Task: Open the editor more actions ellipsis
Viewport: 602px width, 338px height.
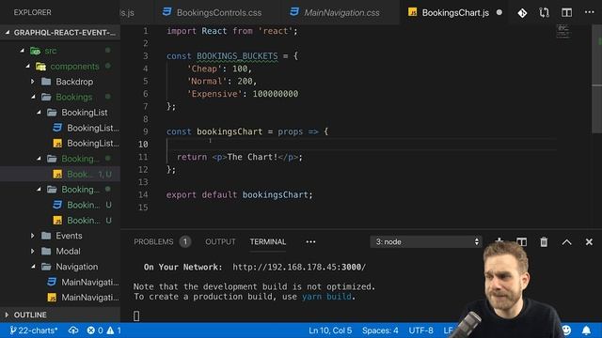Action: pos(590,12)
